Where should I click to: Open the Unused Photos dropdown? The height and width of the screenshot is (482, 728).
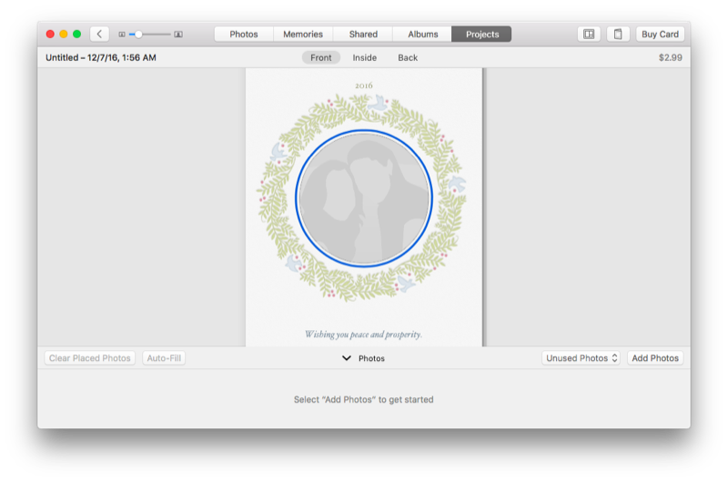pyautogui.click(x=581, y=358)
